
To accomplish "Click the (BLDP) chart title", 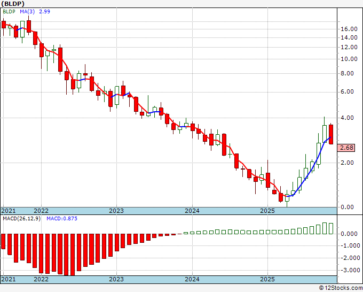I will coord(13,4).
